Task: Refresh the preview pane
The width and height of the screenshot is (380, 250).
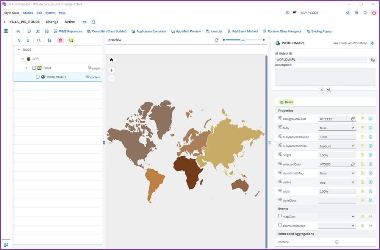Action: [x=217, y=40]
